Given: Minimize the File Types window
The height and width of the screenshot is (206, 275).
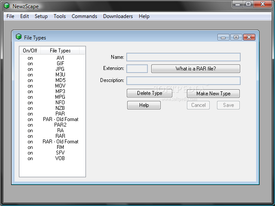Looking at the screenshot, I should click(x=223, y=37).
